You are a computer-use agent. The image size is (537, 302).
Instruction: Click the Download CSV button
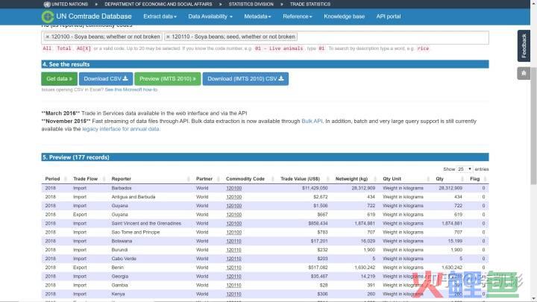coord(106,79)
